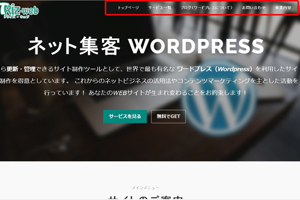Open the サービス一覧 menu item
Viewport: 300px width, 200px height.
point(160,7)
